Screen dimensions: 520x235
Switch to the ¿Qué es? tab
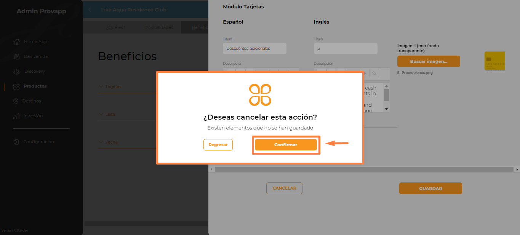(115, 27)
